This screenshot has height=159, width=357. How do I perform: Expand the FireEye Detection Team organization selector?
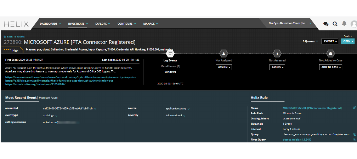(290, 23)
